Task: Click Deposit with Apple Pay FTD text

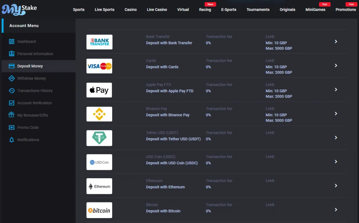Action: 170,91
